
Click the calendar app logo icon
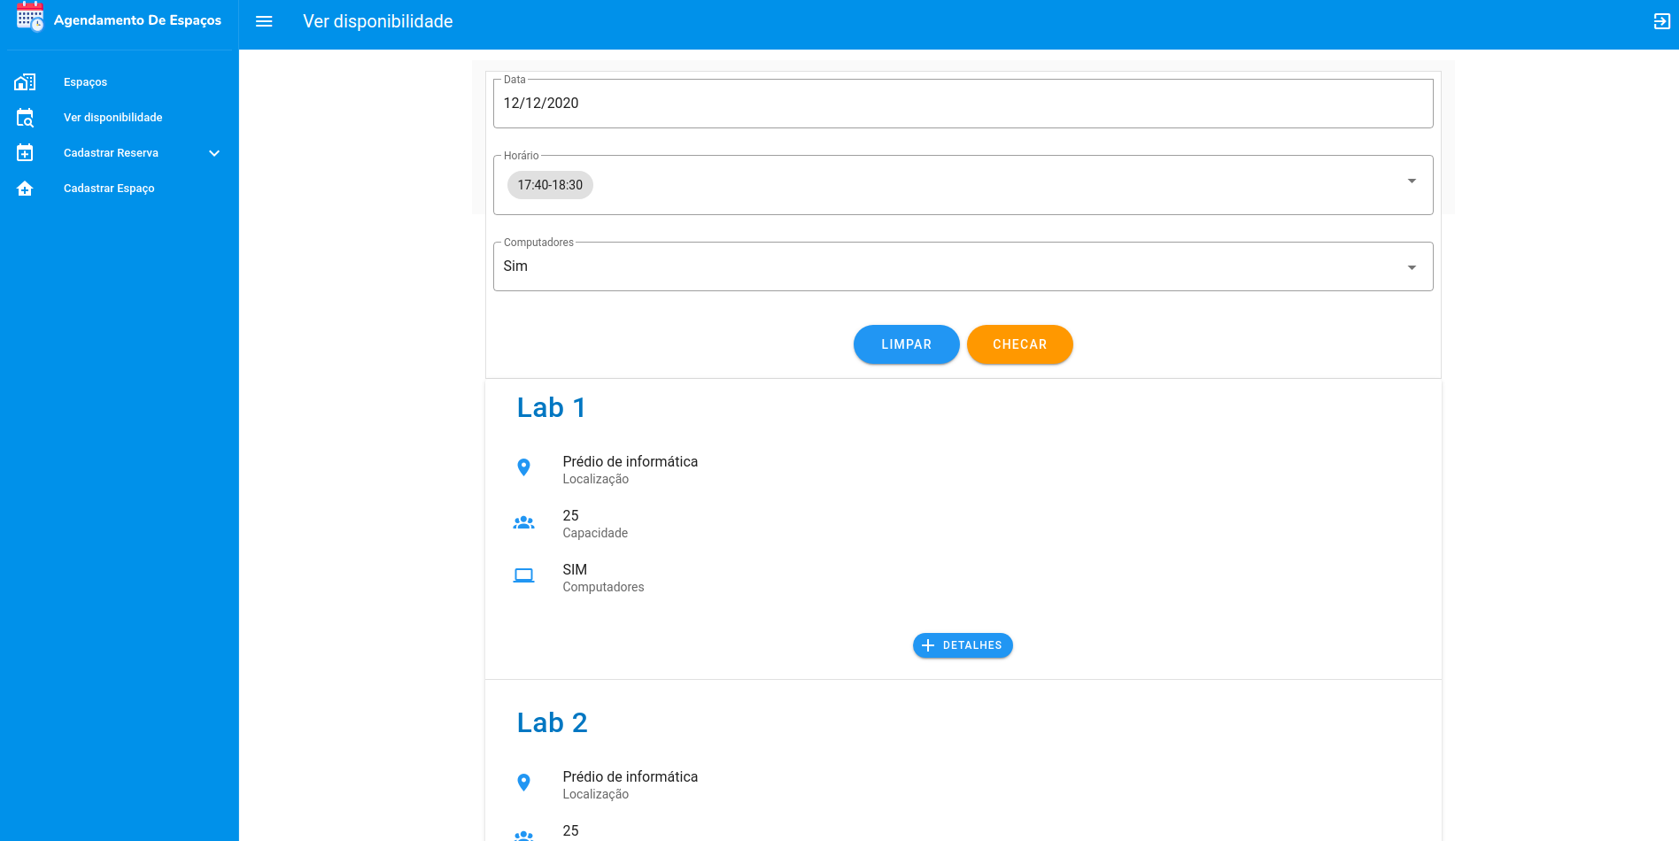point(30,17)
